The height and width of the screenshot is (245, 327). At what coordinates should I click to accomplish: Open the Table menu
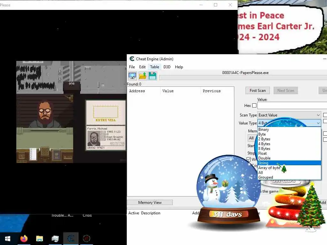pos(155,67)
